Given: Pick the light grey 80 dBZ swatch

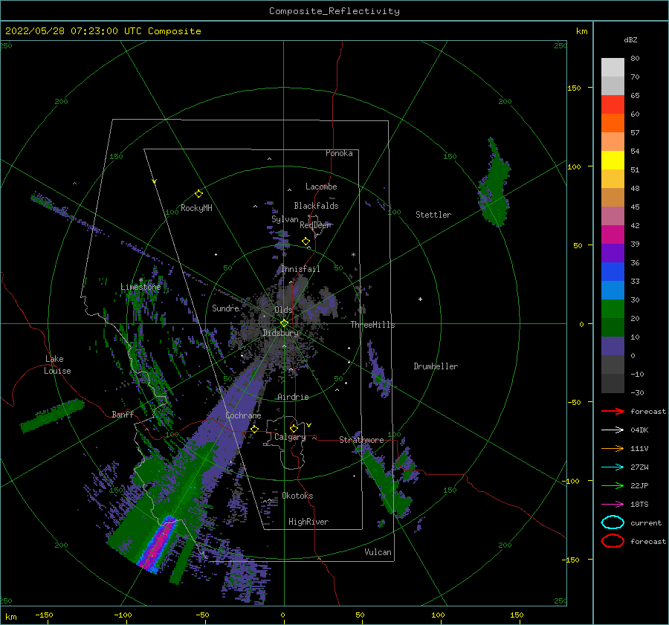Looking at the screenshot, I should [x=613, y=68].
